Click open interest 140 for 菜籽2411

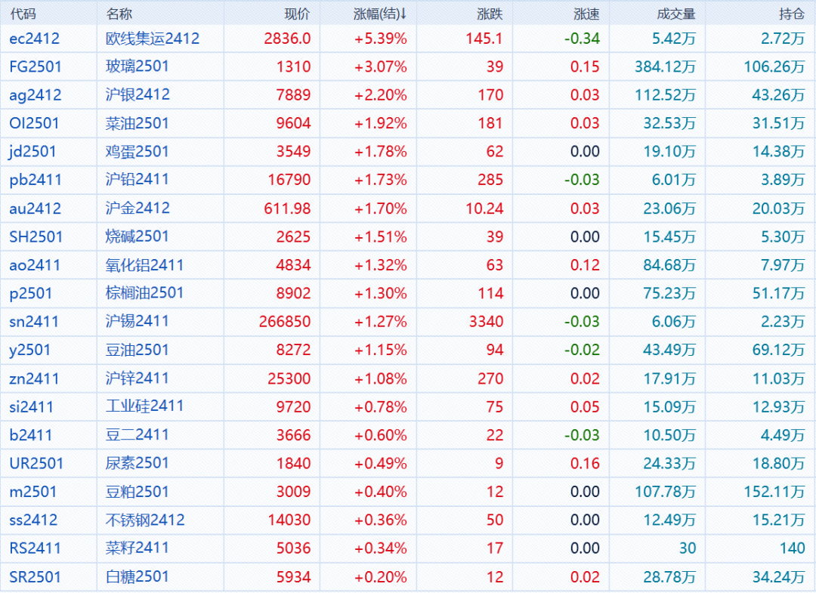click(x=793, y=548)
